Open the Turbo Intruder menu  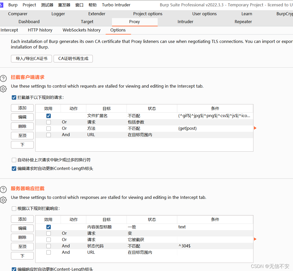click(116, 5)
